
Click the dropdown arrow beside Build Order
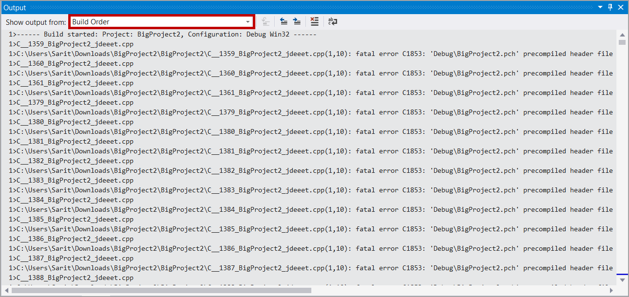248,22
